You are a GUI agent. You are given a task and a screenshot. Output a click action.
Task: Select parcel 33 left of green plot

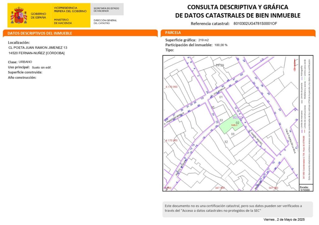[221, 120]
